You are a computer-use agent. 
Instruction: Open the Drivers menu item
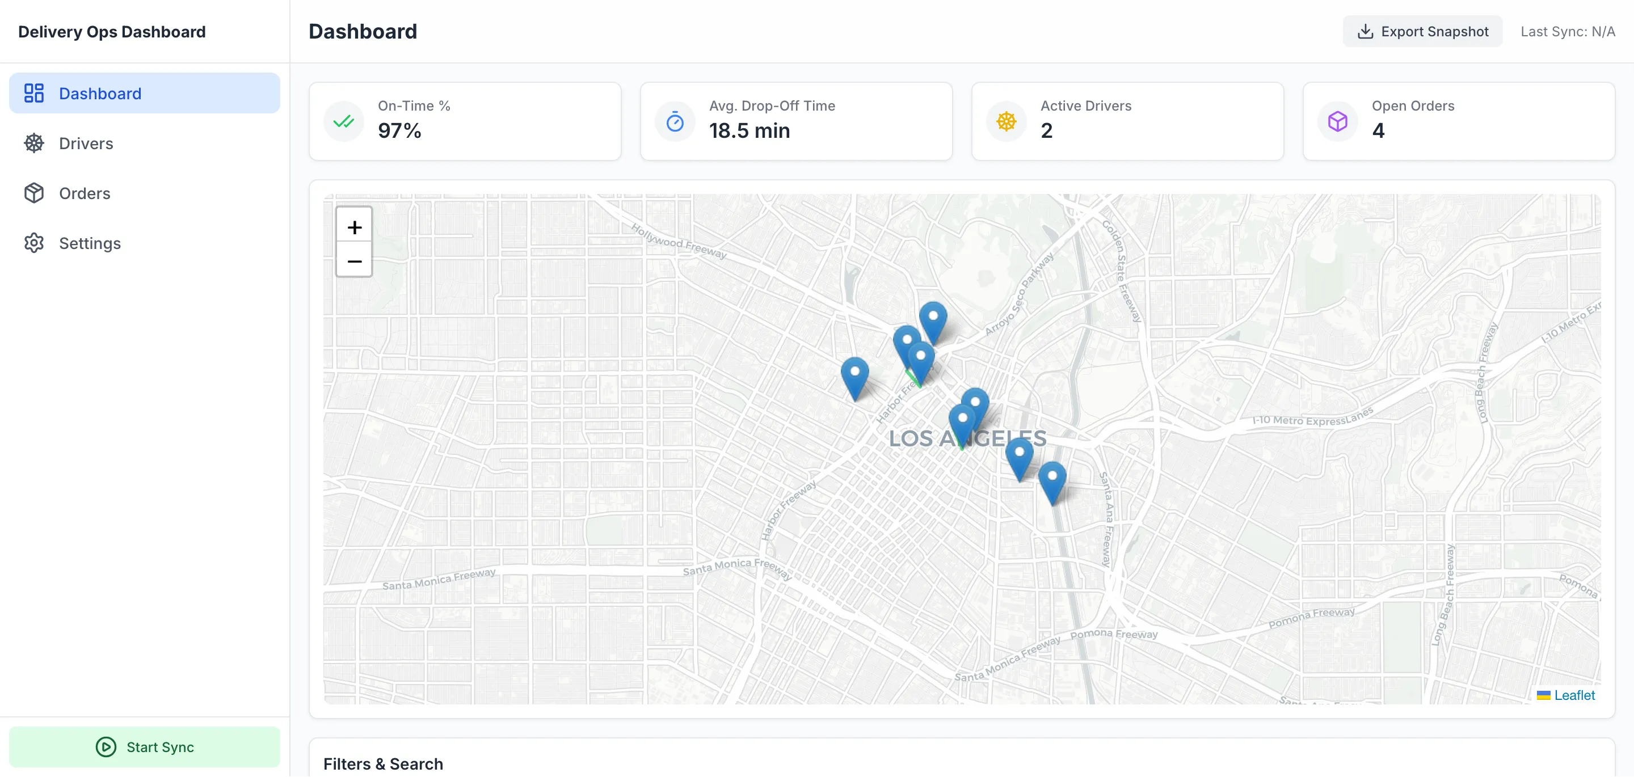[x=86, y=143]
